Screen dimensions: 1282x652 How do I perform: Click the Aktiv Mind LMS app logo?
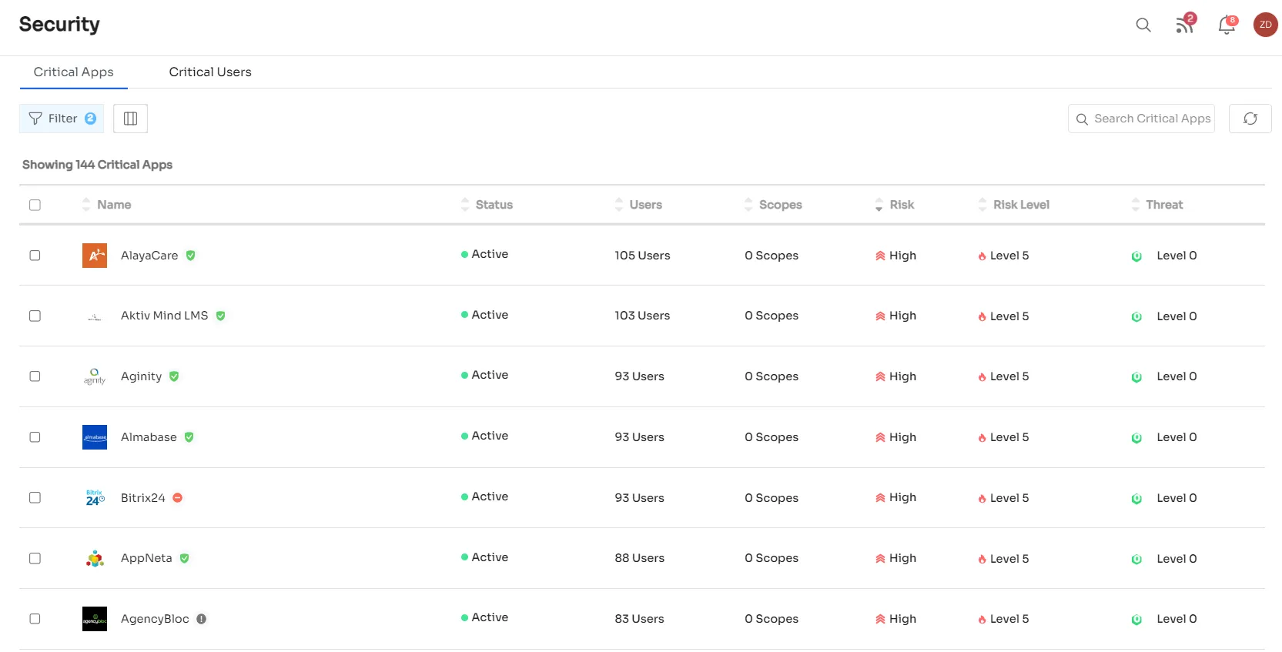(95, 316)
